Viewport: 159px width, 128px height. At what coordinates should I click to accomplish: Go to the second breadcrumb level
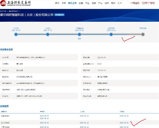click(x=13, y=11)
